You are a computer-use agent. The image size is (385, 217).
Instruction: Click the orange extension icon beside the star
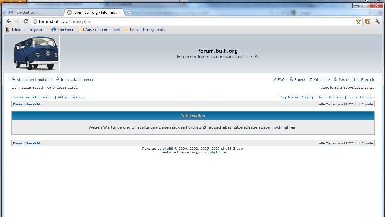coord(368,21)
